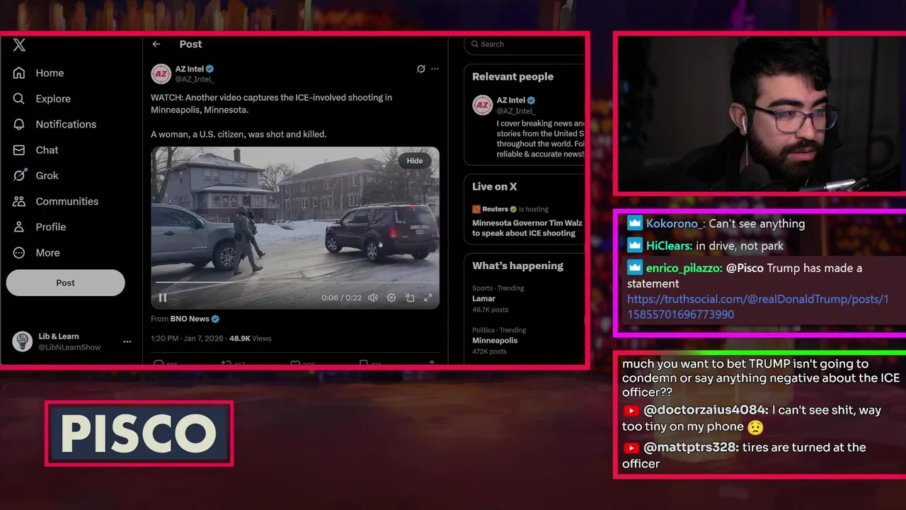Click the Chat envelope icon
Screen dimensions: 906x510
(19, 150)
